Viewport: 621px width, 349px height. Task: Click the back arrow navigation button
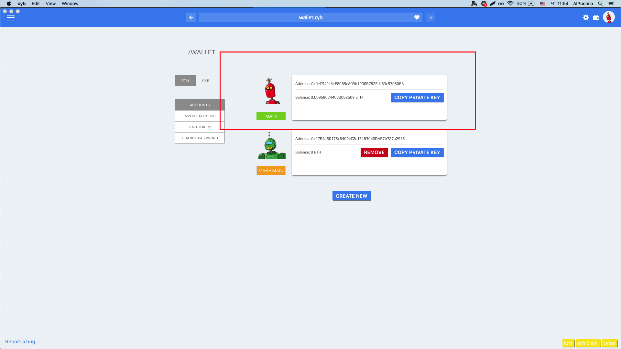click(x=191, y=17)
